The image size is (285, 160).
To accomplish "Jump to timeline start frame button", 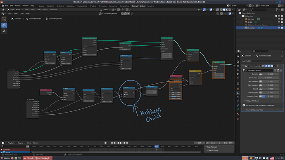I will point(112,143).
